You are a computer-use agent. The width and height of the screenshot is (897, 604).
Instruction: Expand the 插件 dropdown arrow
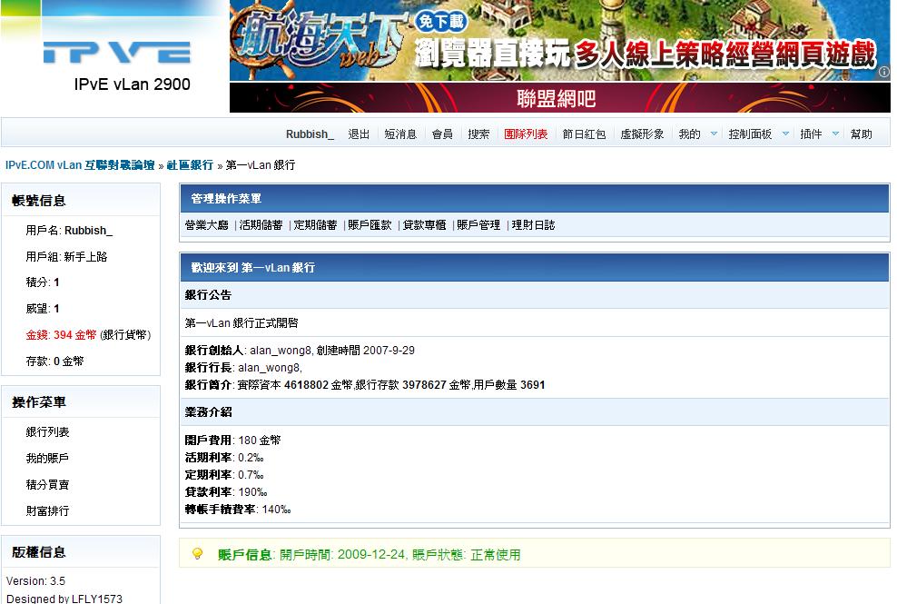(x=835, y=134)
